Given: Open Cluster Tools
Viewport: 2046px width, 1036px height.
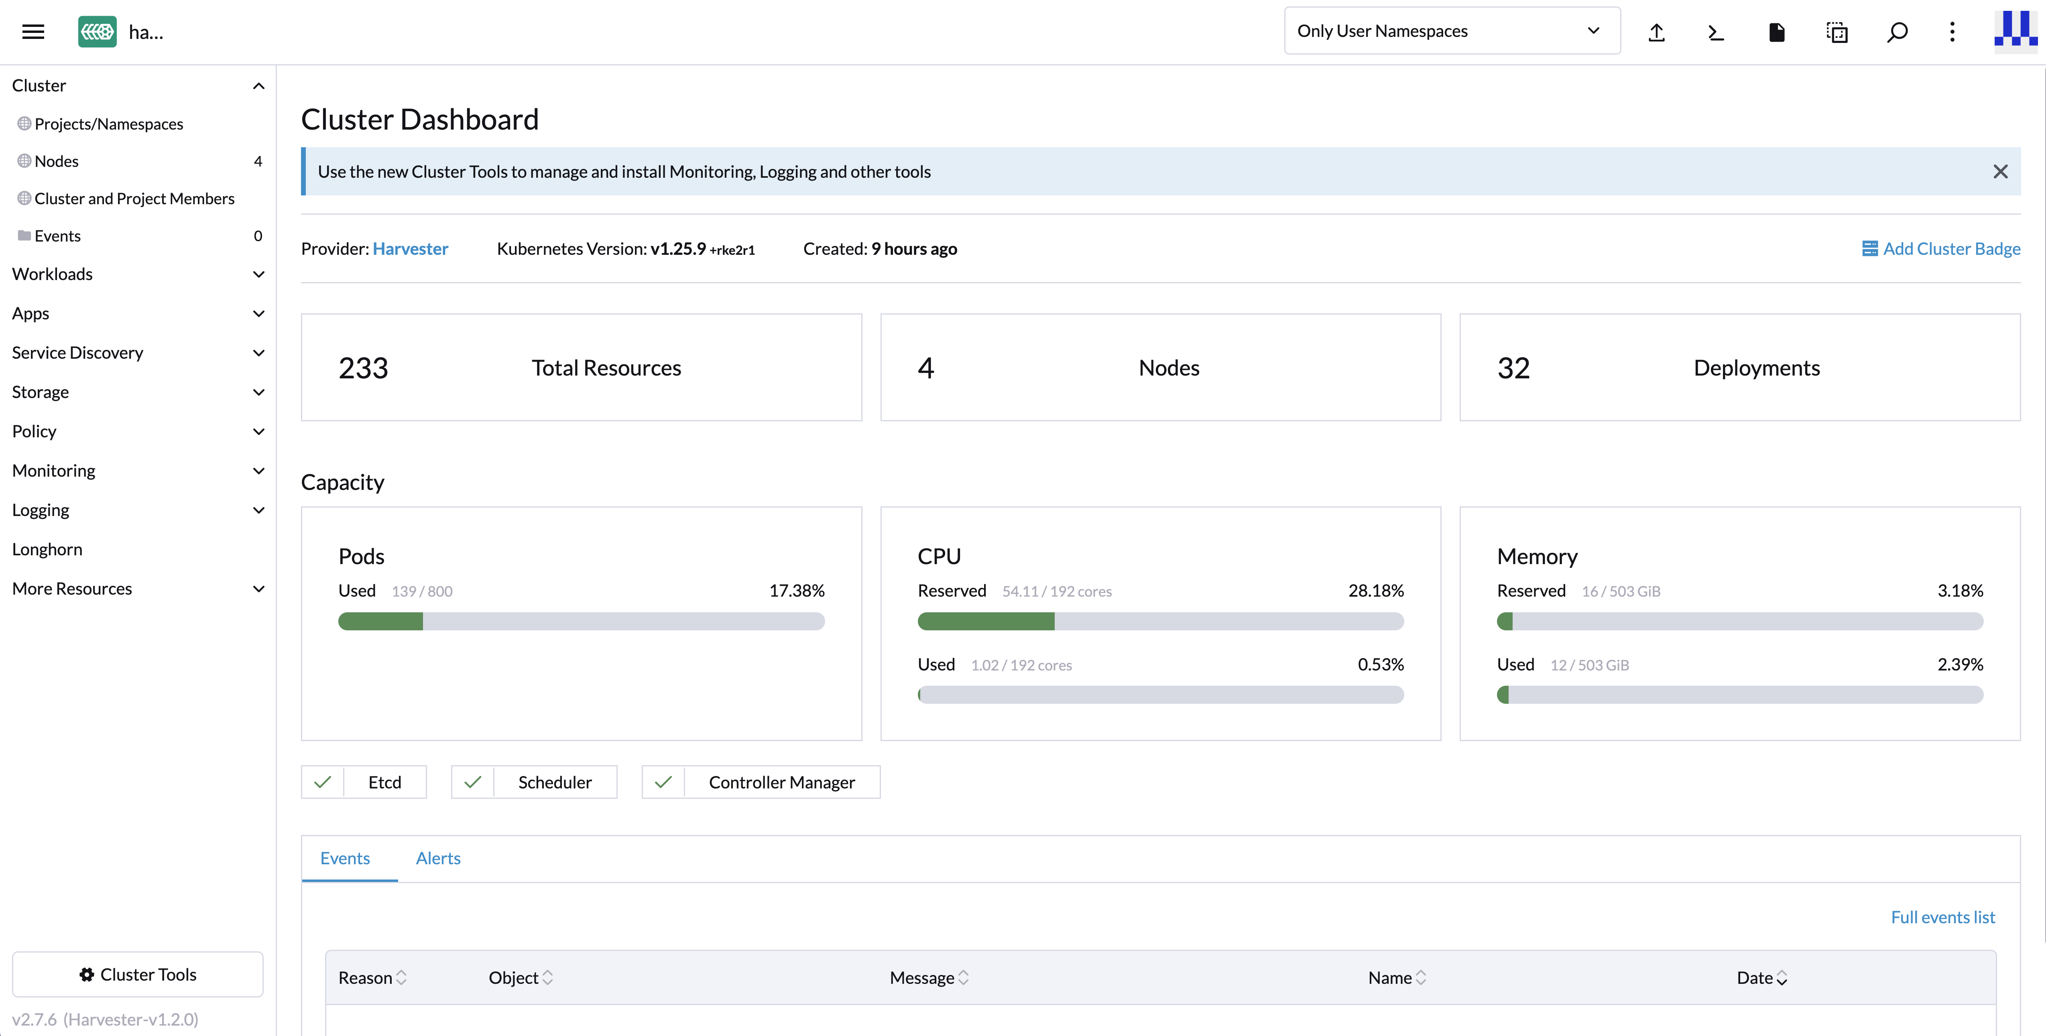Looking at the screenshot, I should (x=138, y=974).
